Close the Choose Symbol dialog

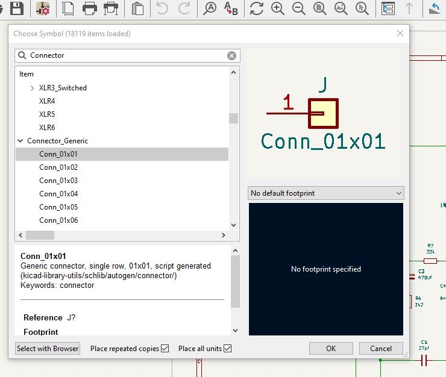[400, 33]
